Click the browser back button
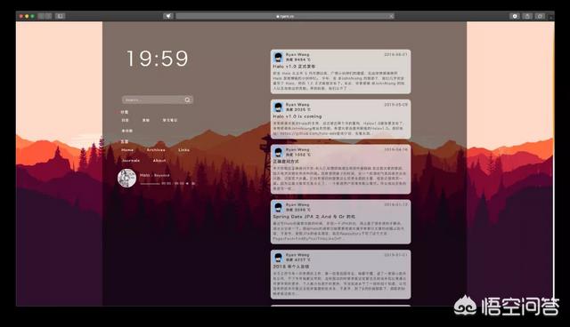570x327 pixels. [x=41, y=16]
